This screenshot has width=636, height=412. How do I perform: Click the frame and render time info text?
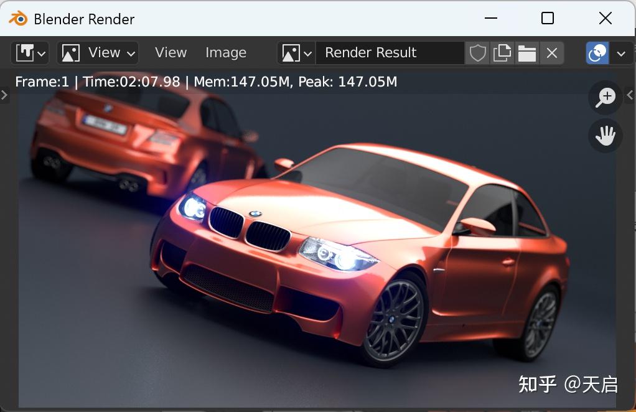(x=206, y=82)
